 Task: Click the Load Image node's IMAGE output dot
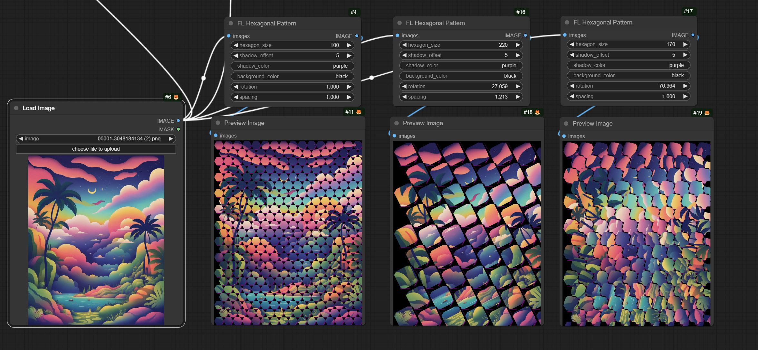tap(178, 121)
